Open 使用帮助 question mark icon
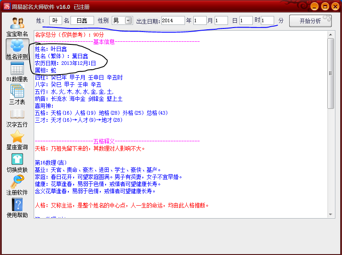 click(x=17, y=205)
